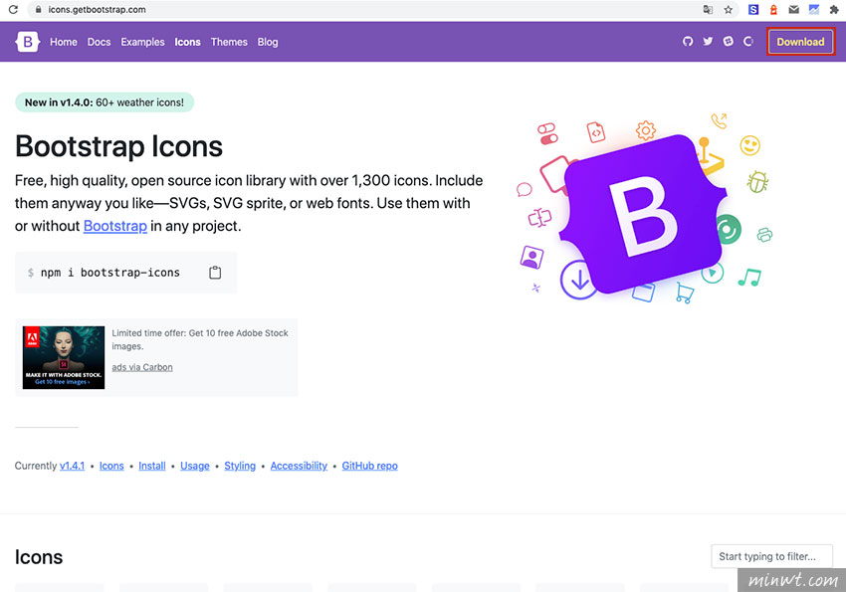Viewport: 846px width, 592px height.
Task: Click the lock icon in the address bar
Action: pyautogui.click(x=38, y=9)
